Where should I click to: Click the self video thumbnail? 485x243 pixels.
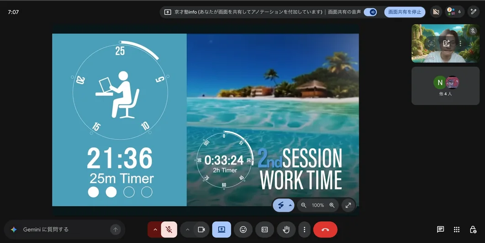point(445,43)
